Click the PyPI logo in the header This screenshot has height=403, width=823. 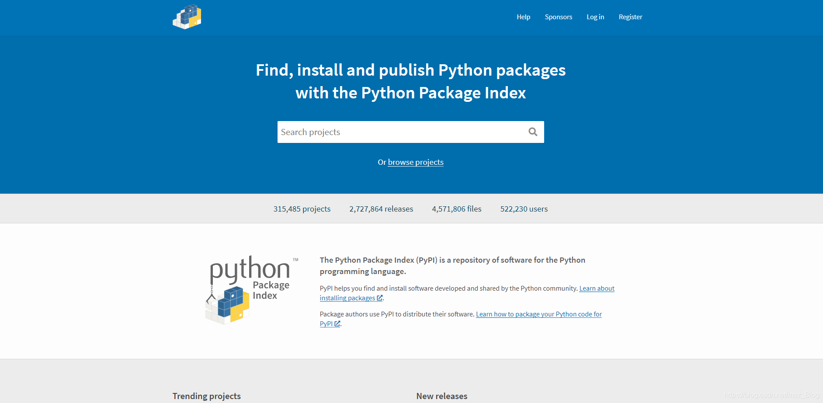[187, 17]
